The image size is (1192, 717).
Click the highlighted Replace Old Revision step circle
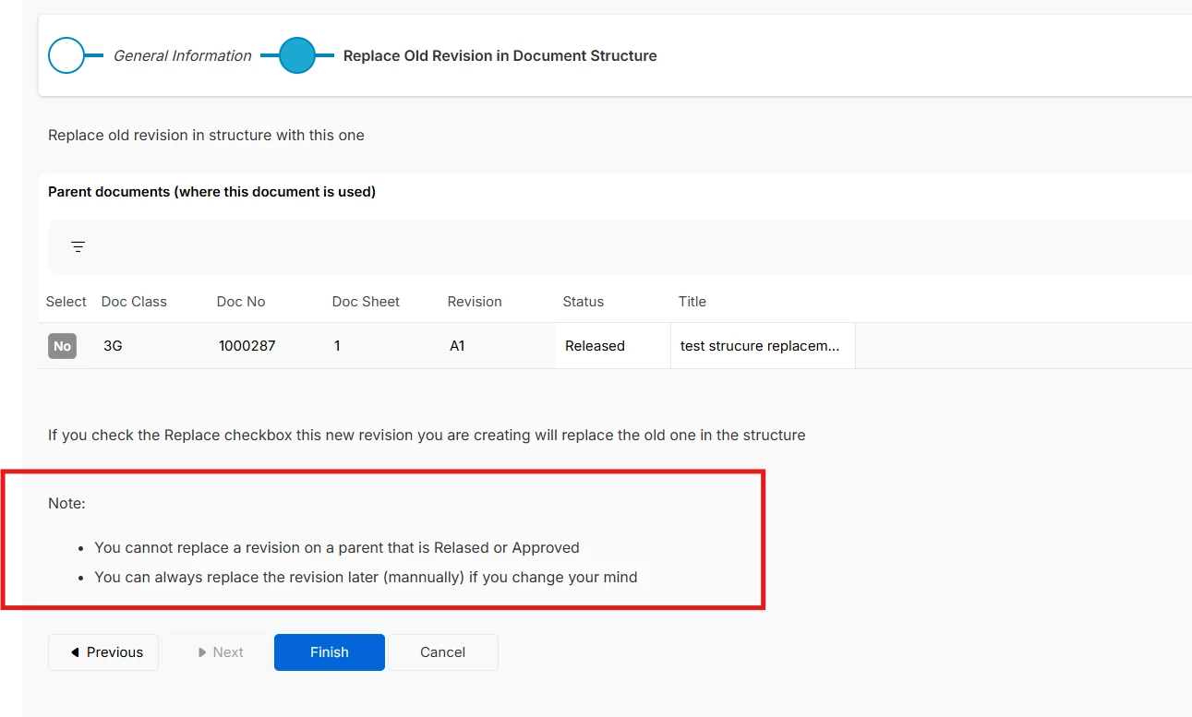(x=296, y=55)
